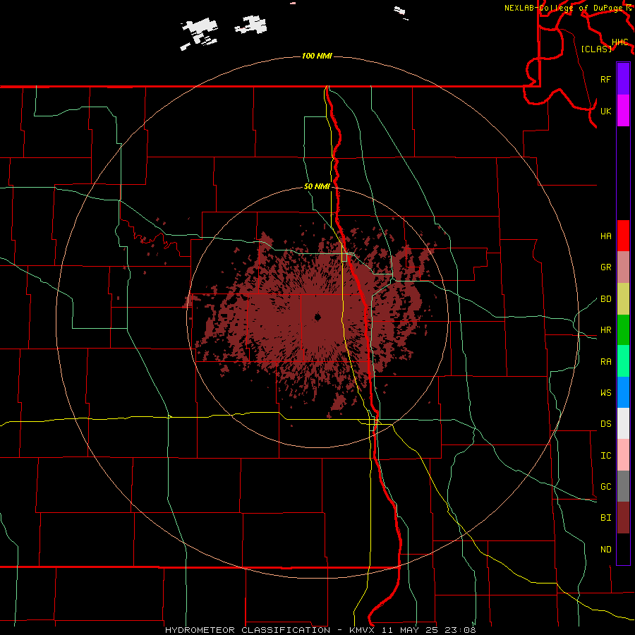Viewport: 635px width, 635px height.
Task: Click the 'BI' legend label
Action: [x=605, y=518]
